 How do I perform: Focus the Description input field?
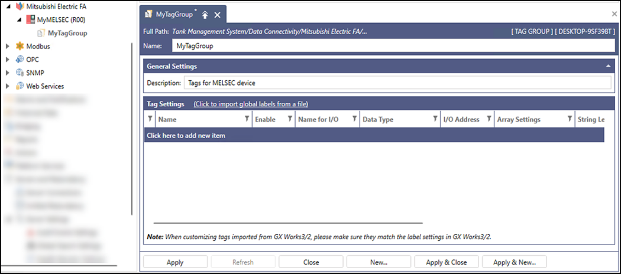(397, 83)
